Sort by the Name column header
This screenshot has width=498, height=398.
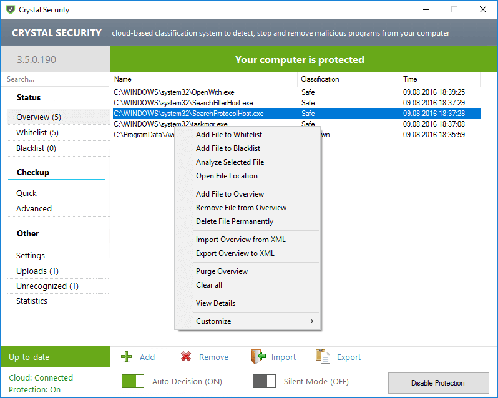click(x=204, y=79)
